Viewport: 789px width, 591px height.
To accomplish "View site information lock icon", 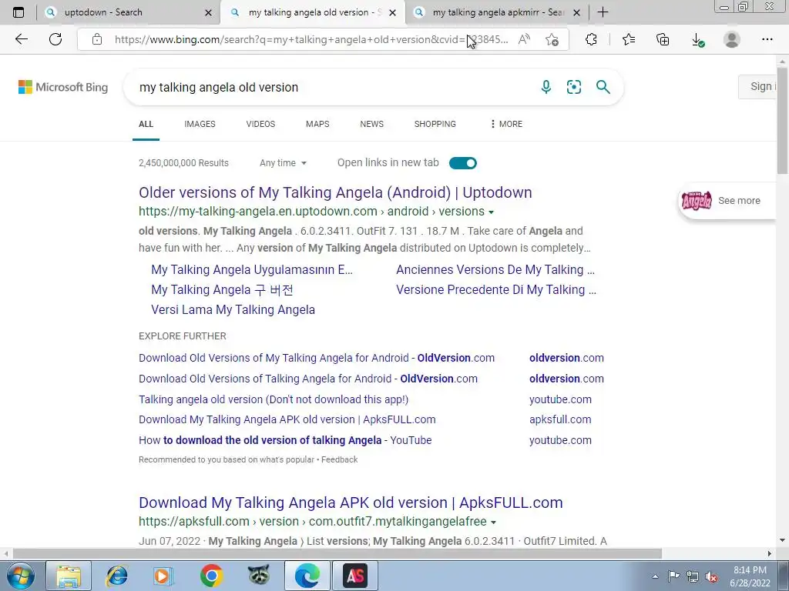I will click(x=97, y=39).
